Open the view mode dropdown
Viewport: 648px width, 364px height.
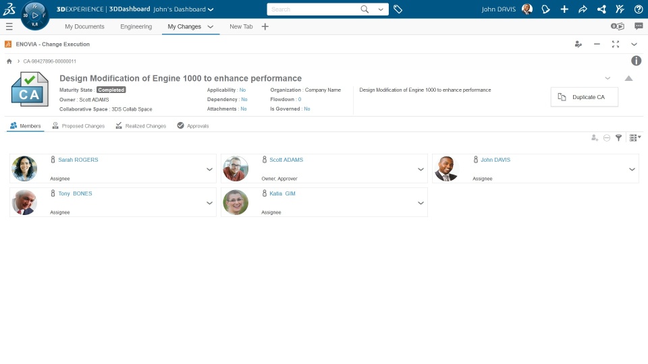pyautogui.click(x=634, y=138)
